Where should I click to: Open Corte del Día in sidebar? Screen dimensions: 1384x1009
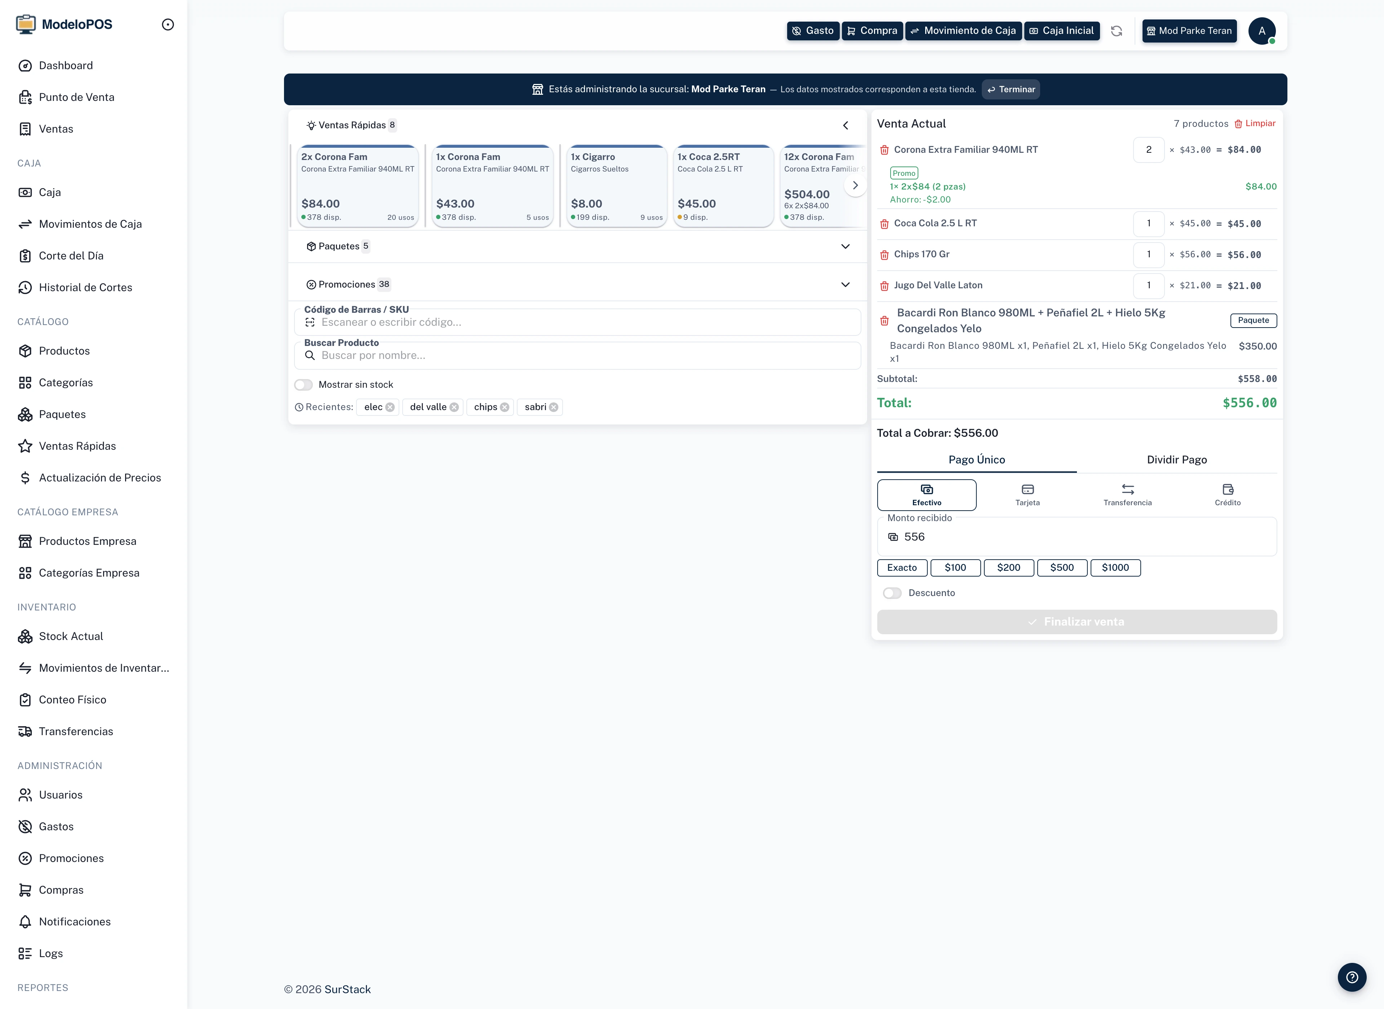(x=71, y=256)
